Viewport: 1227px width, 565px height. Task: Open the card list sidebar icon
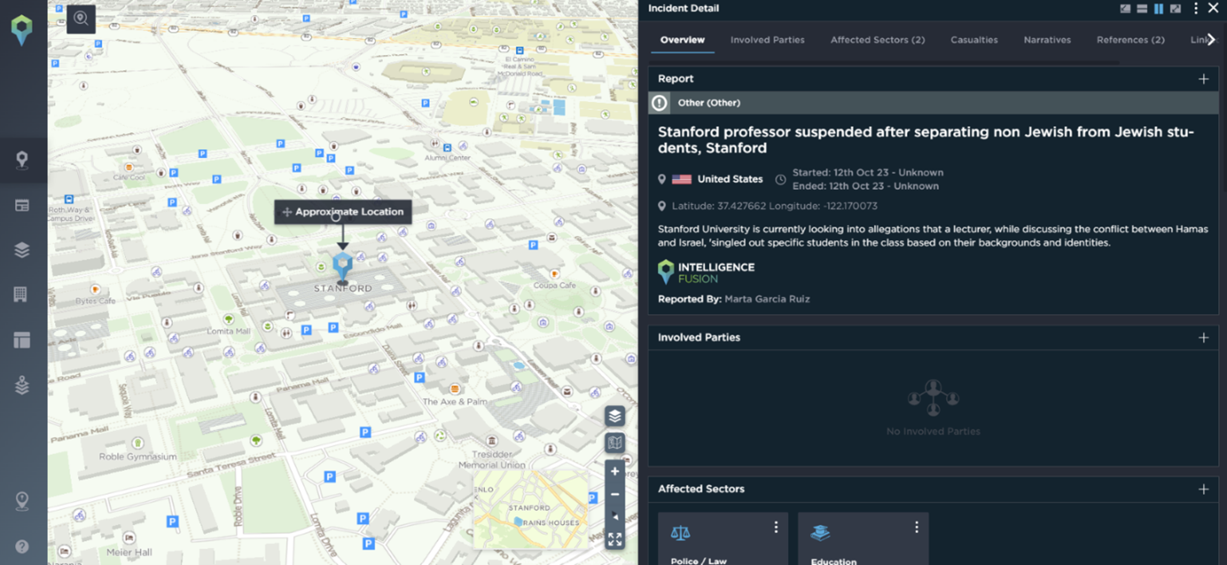[x=22, y=205]
